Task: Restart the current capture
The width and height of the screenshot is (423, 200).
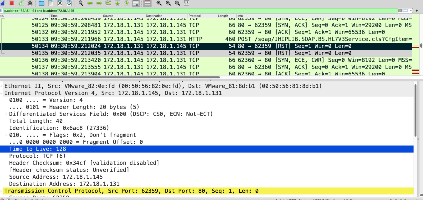Action: (x=21, y=3)
